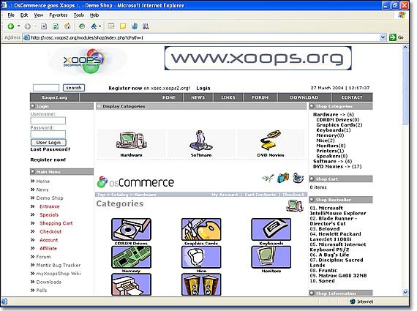417x311 pixels.
Task: Open NEWS in the navigation bar
Action: pos(198,97)
